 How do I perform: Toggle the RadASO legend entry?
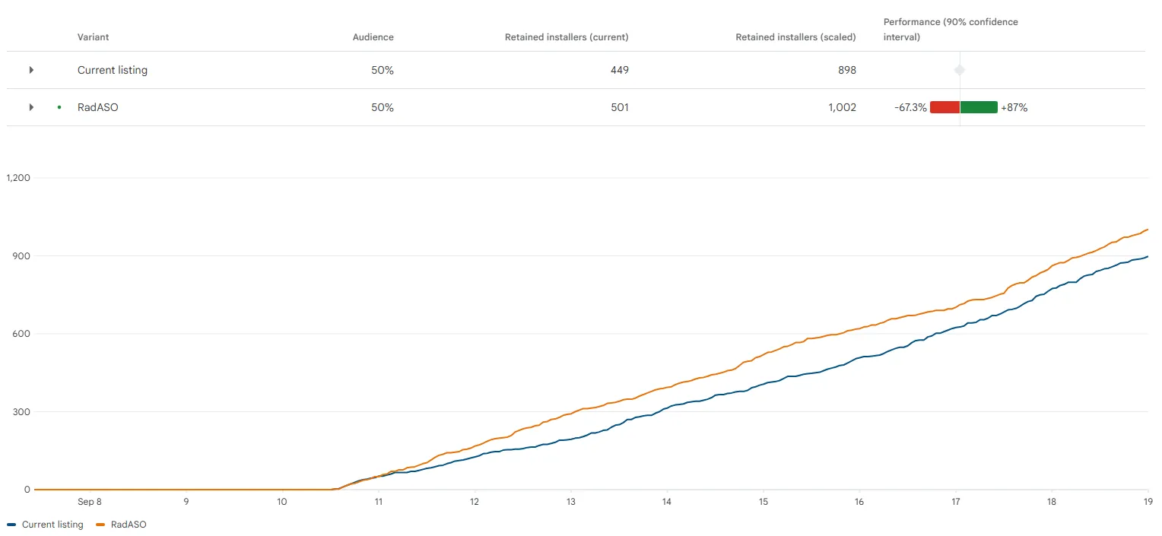tap(122, 525)
